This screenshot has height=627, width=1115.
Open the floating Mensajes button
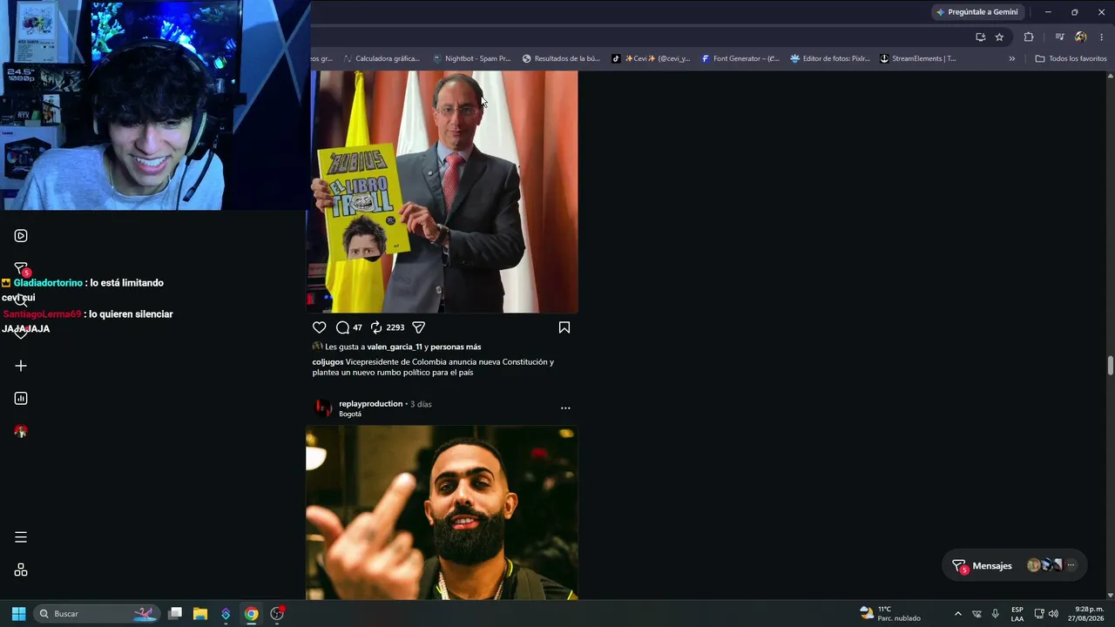click(1015, 566)
